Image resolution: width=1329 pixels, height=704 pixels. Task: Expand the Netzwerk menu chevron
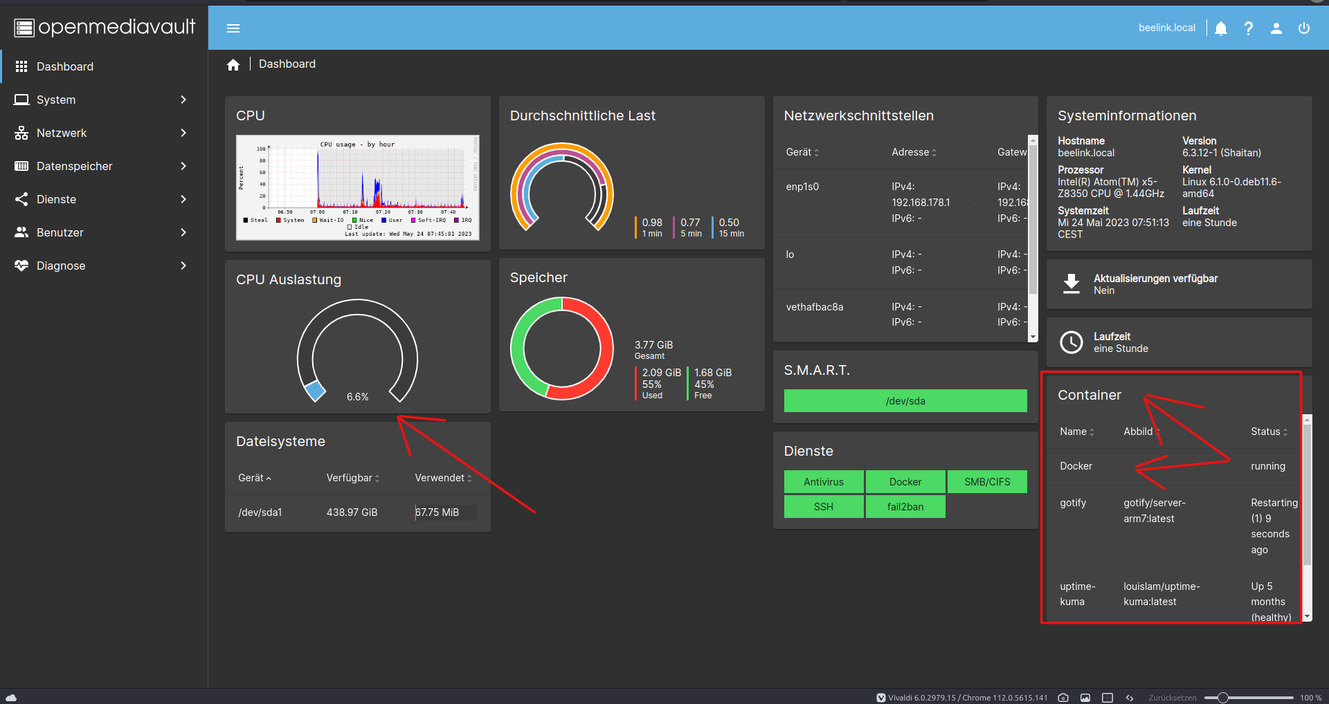[183, 133]
